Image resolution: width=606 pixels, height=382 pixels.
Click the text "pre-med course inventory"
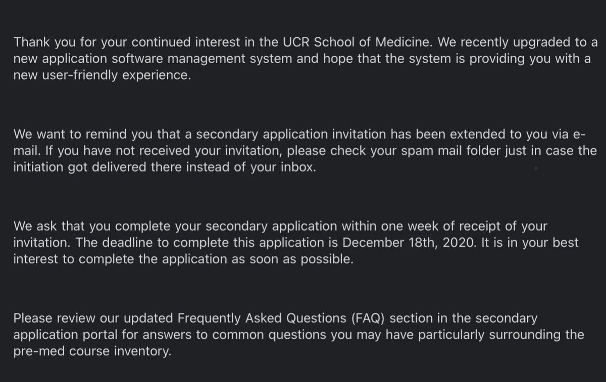[x=92, y=351]
